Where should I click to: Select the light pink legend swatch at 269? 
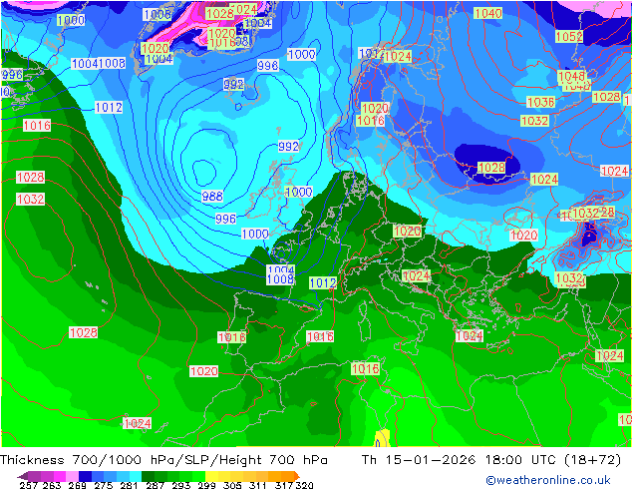[x=72, y=476]
